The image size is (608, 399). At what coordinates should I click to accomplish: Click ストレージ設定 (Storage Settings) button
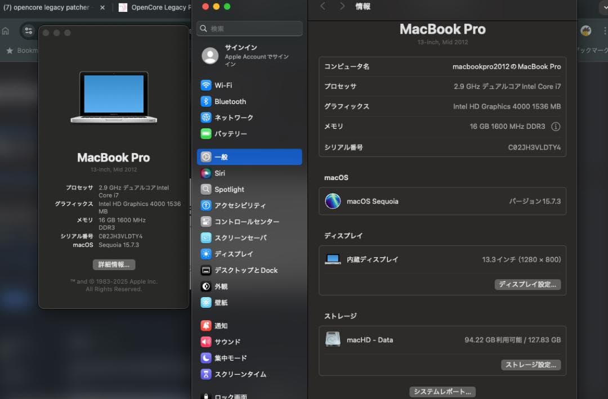530,365
